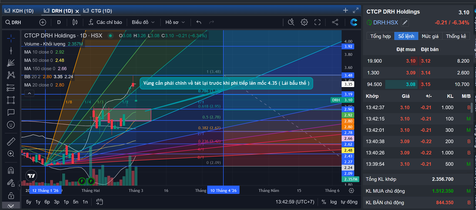Set time range to 3p
This screenshot has height=210, width=476.
[x=57, y=202]
